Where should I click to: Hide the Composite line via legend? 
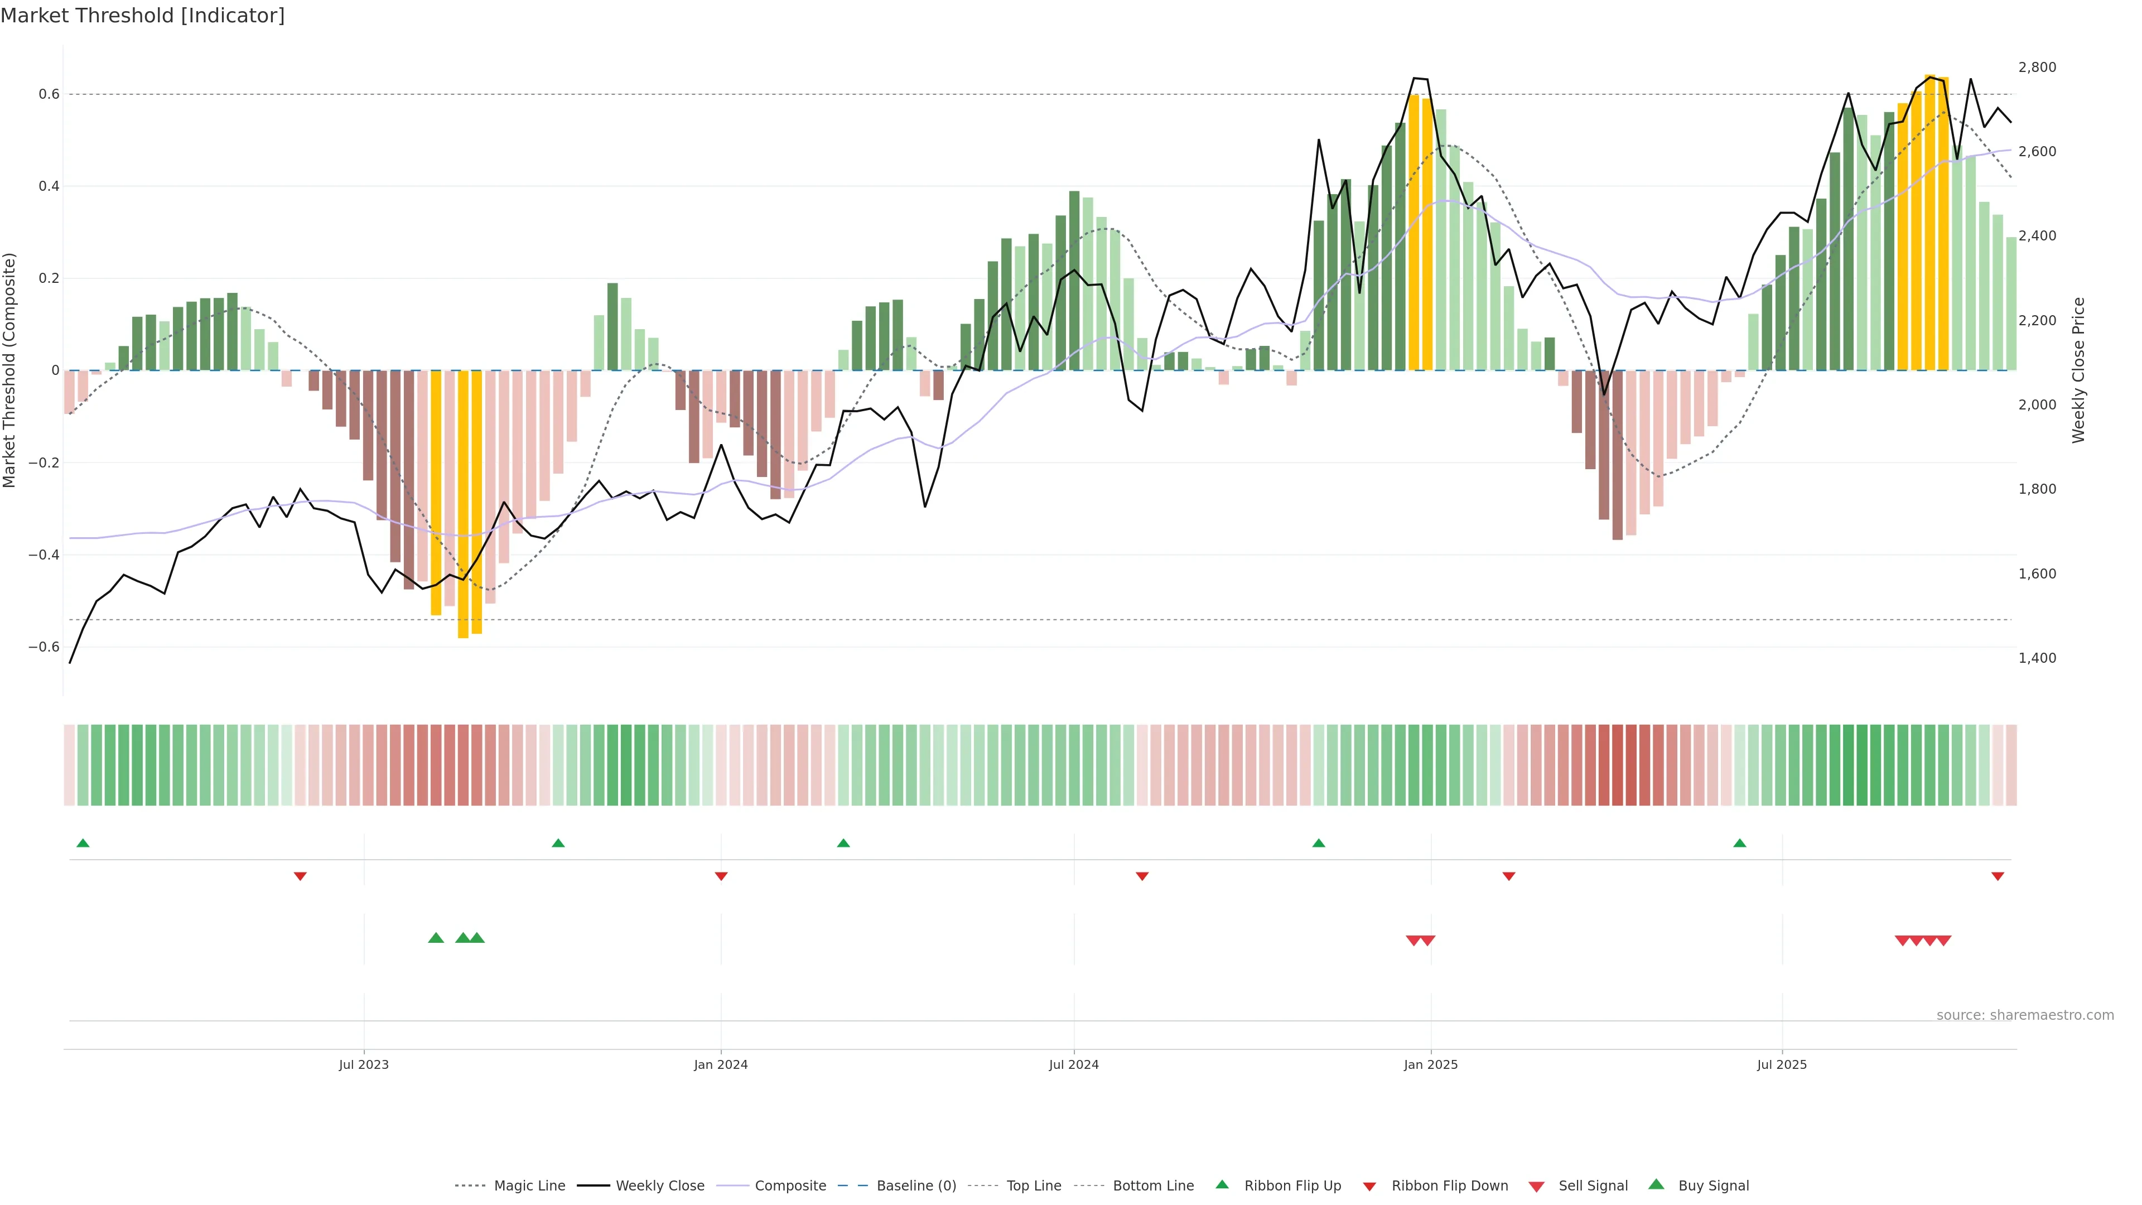[790, 1186]
